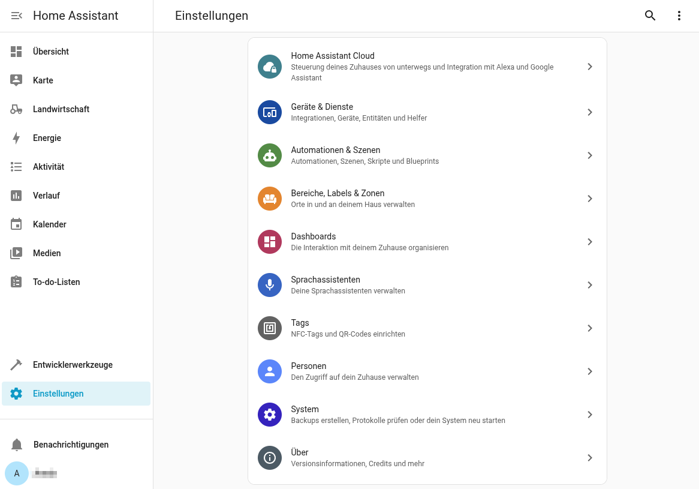Open the Verlauf page from sidebar
Screen dimensions: 699x489
46,196
